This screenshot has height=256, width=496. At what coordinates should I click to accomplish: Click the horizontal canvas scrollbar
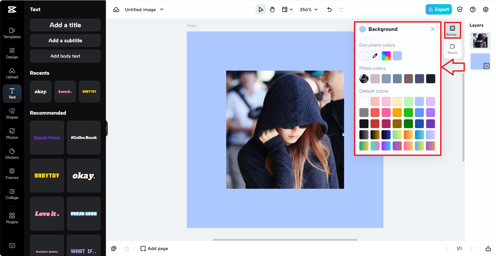[x=285, y=240]
